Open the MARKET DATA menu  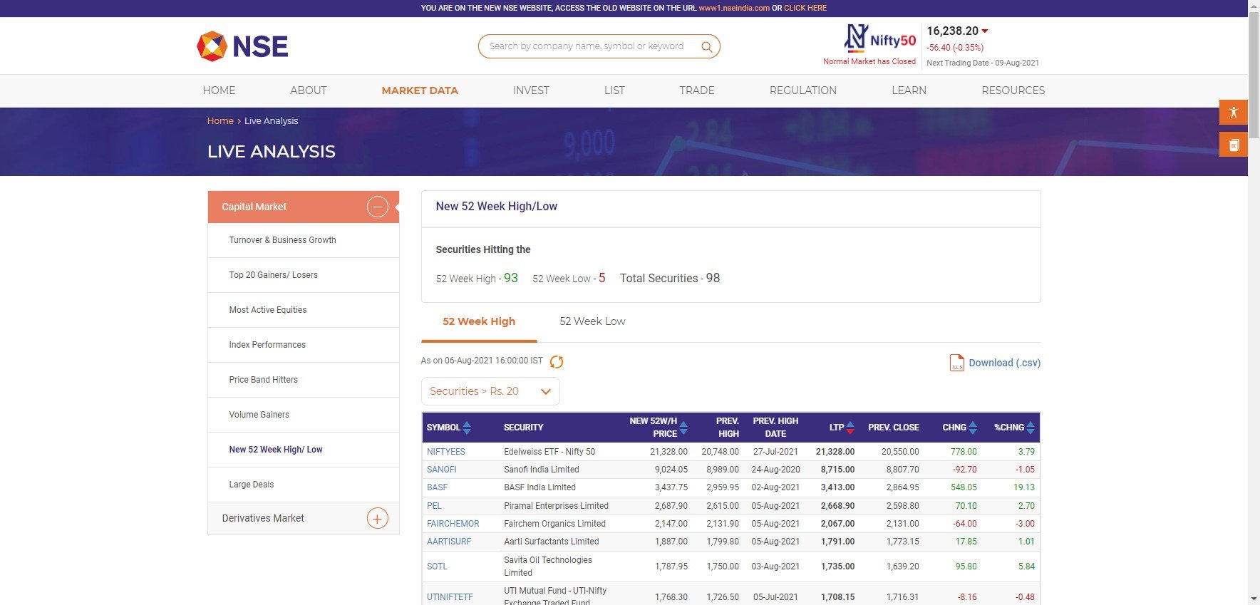tap(420, 91)
